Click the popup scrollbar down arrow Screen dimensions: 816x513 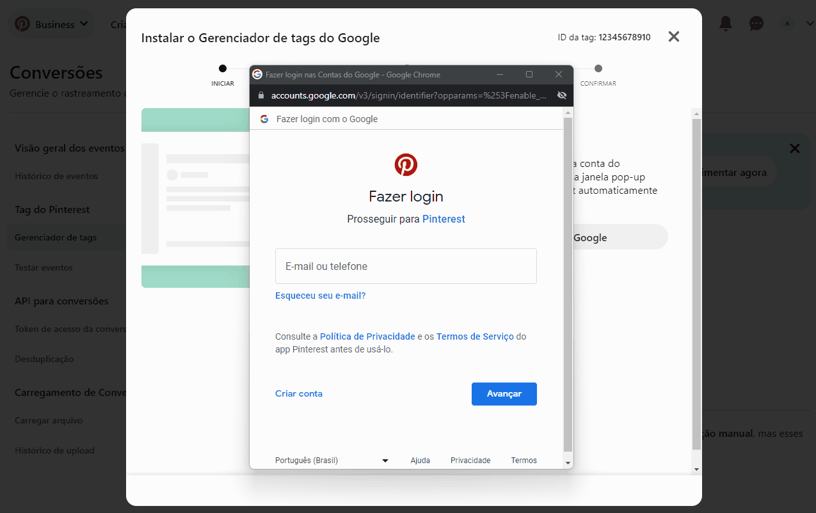pyautogui.click(x=568, y=462)
